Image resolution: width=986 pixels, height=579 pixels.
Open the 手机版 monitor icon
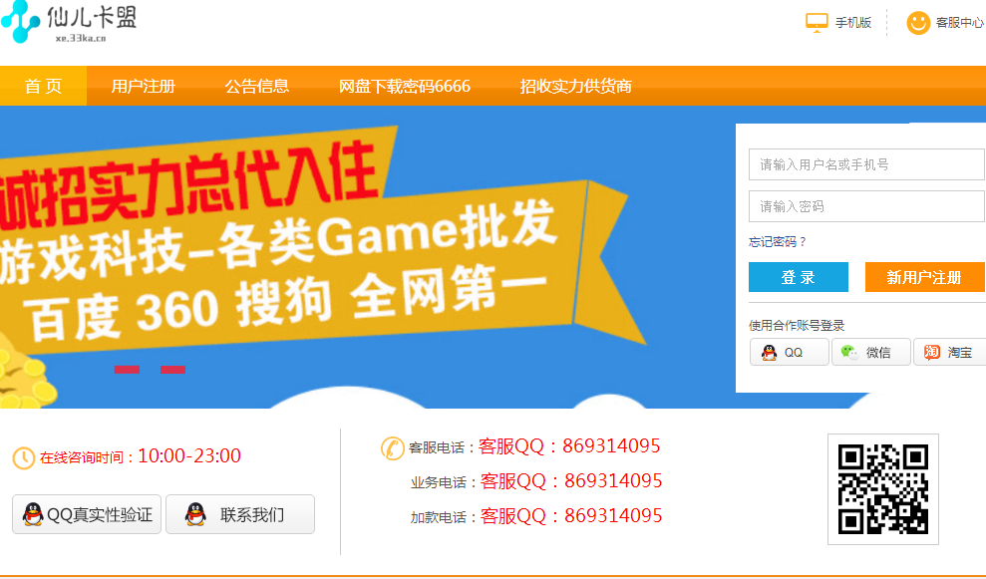tap(817, 23)
